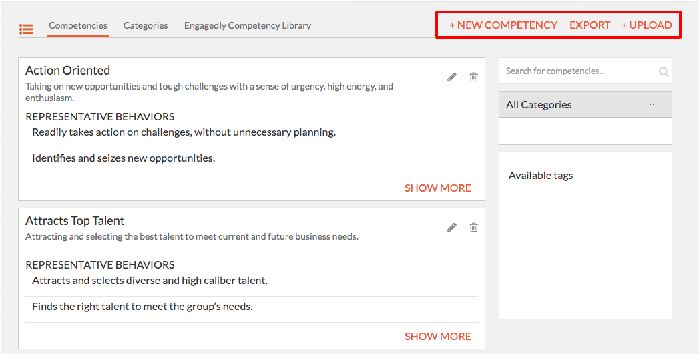Collapse the All Categories chevron
The image size is (699, 354).
pos(652,105)
